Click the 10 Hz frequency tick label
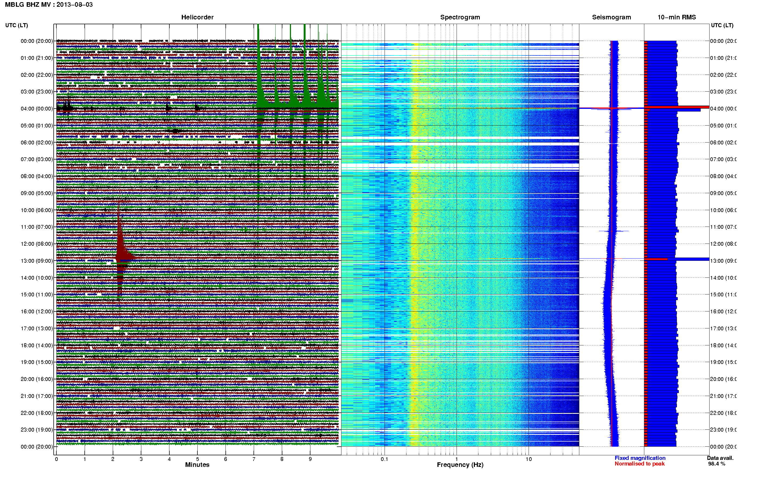This screenshot has width=767, height=479. click(x=529, y=459)
